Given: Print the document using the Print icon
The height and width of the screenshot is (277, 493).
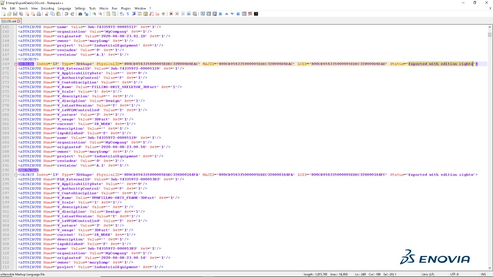Looking at the screenshot, I should (x=39, y=14).
